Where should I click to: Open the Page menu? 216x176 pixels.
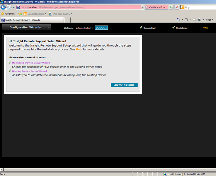[210, 20]
